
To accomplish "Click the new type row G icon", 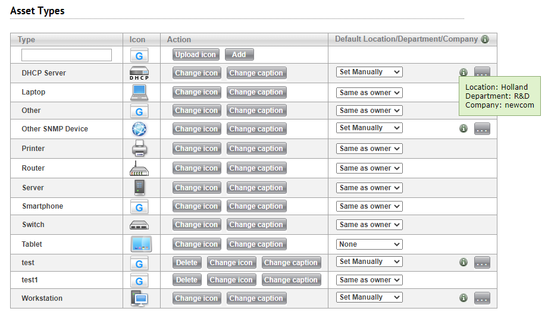I will (139, 55).
